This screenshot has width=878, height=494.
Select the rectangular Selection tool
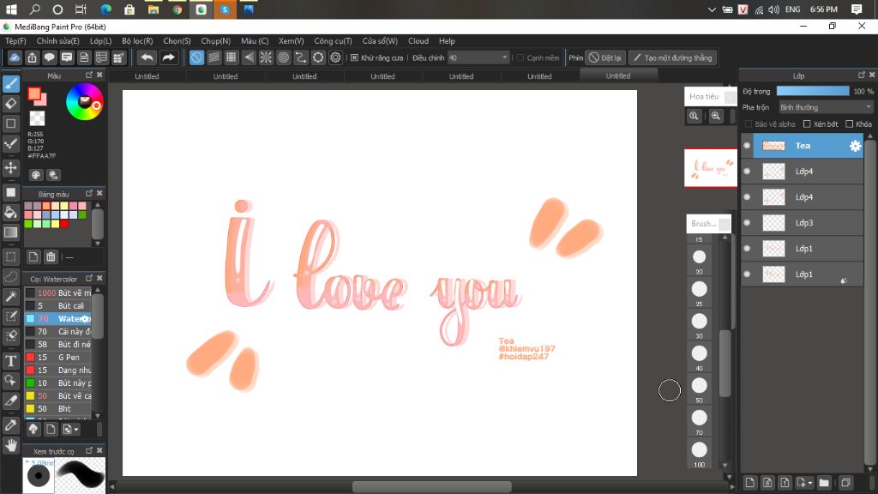pyautogui.click(x=10, y=256)
